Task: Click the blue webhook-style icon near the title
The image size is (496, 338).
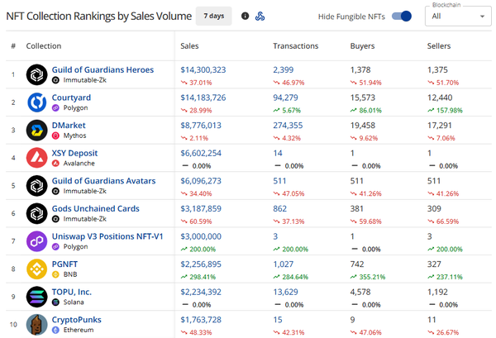Action: tap(260, 16)
